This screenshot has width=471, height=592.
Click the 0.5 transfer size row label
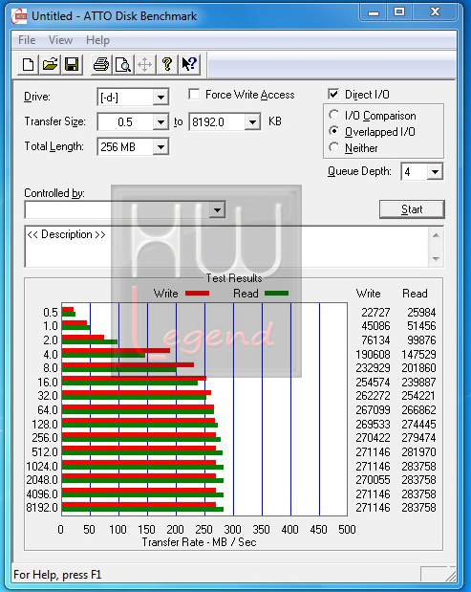click(x=50, y=312)
